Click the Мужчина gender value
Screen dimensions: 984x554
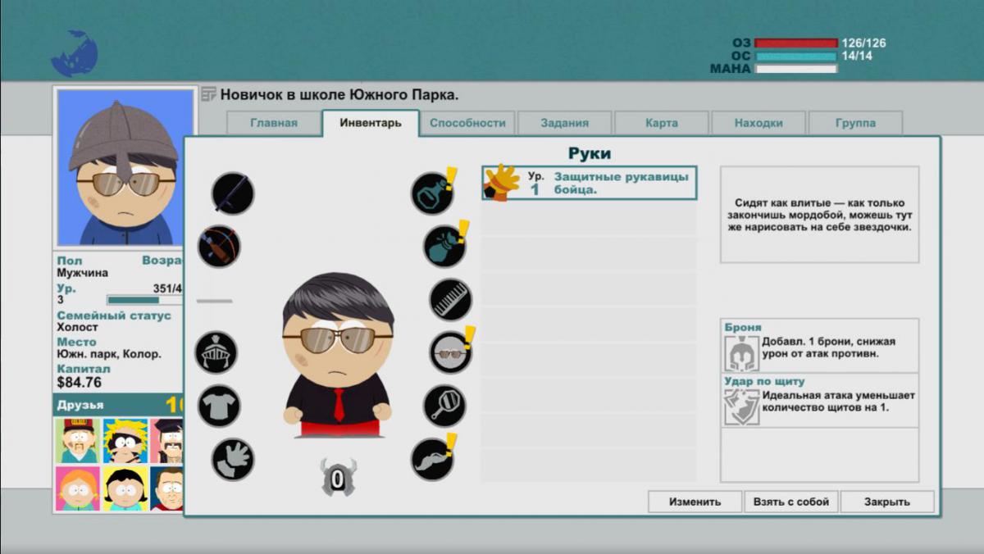pos(82,273)
